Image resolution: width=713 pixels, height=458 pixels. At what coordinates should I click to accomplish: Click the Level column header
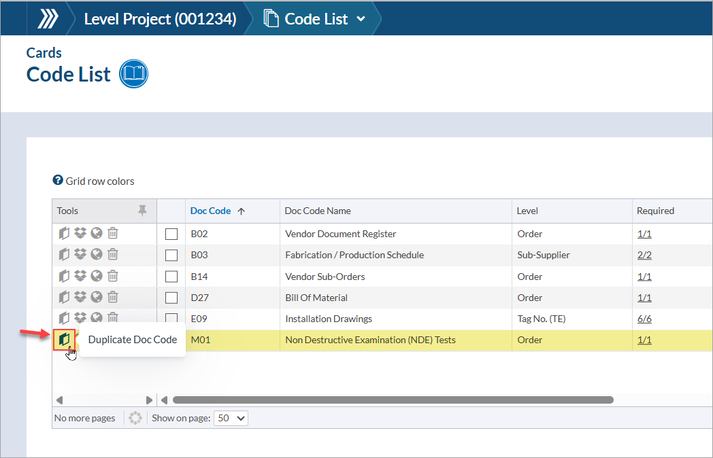527,211
